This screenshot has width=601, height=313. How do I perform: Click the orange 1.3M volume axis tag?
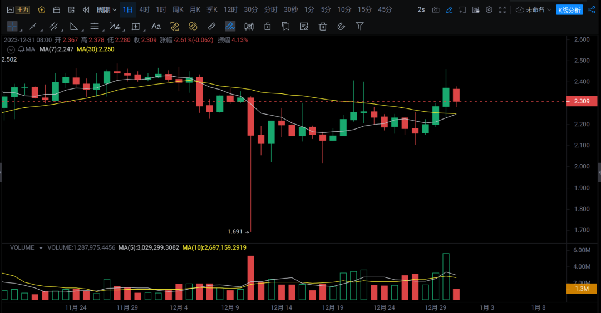(582, 289)
